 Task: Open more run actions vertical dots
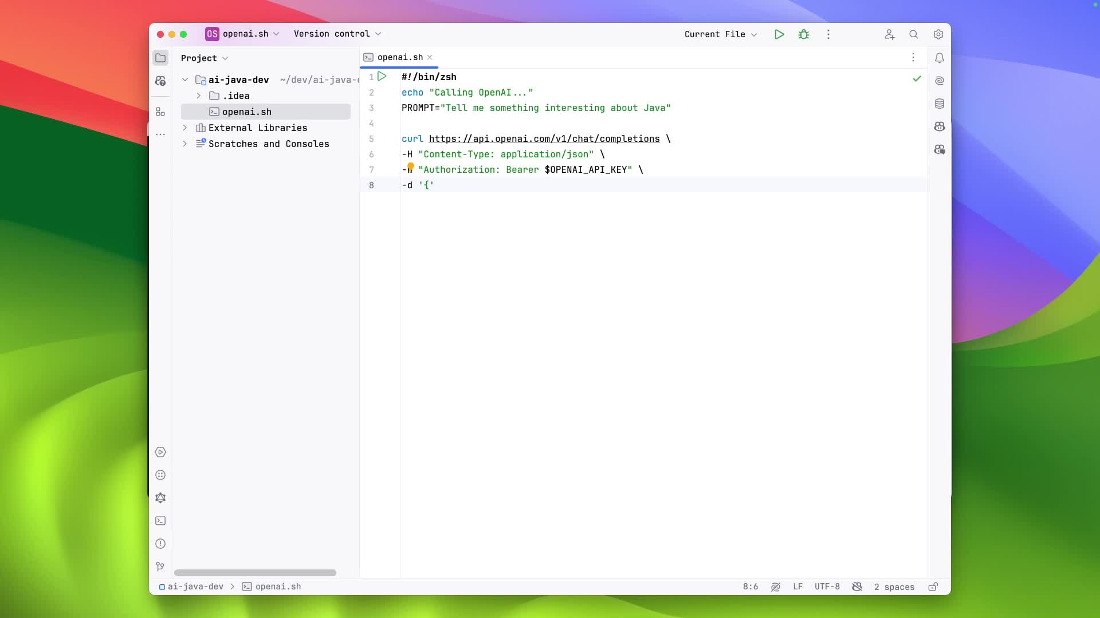pyautogui.click(x=828, y=34)
